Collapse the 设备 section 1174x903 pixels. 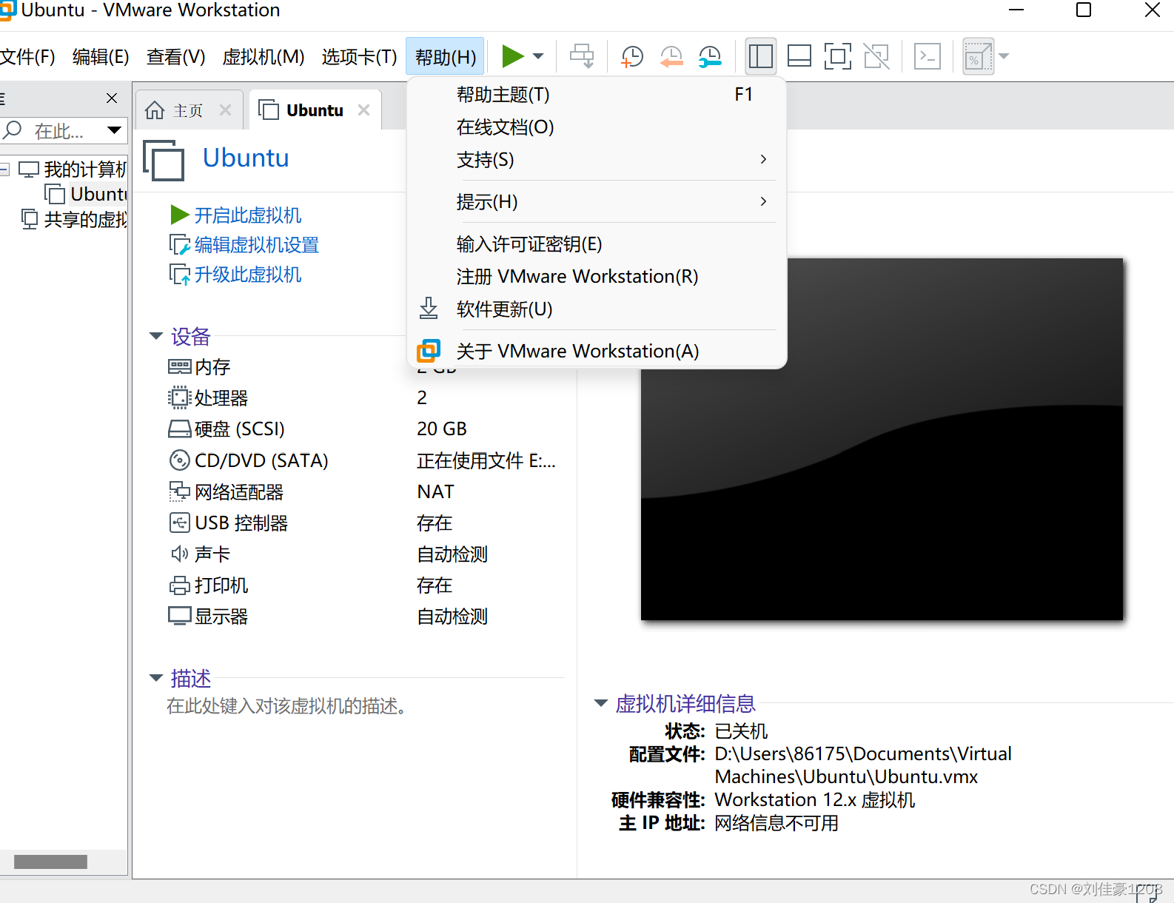click(156, 337)
